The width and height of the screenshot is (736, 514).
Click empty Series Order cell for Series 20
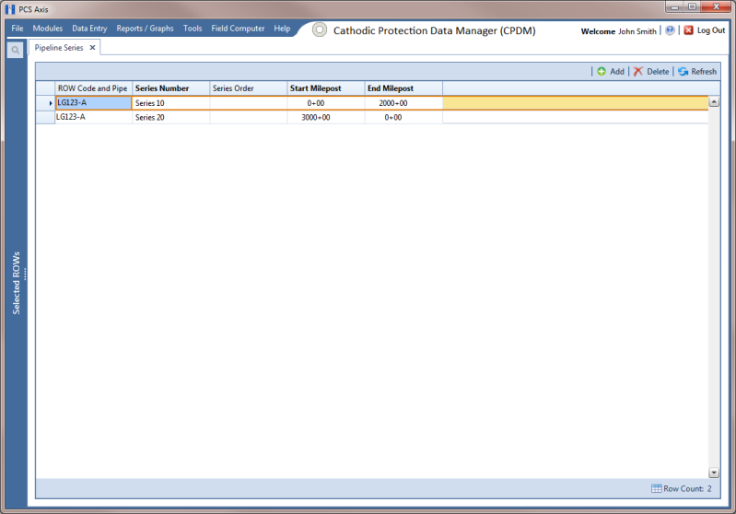click(x=249, y=117)
